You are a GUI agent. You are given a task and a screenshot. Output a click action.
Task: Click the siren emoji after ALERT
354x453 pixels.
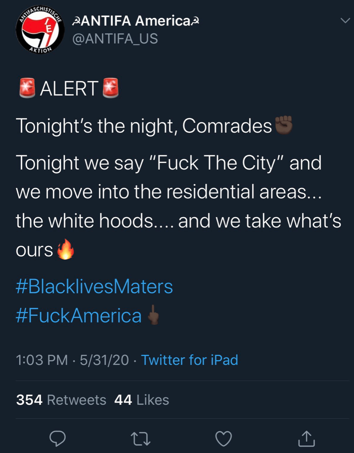pos(110,88)
